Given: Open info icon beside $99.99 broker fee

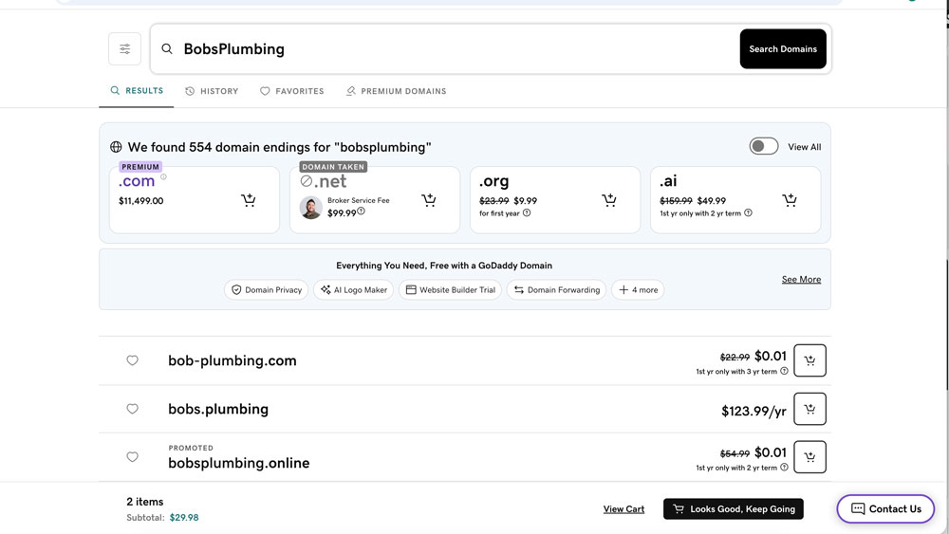Looking at the screenshot, I should [x=362, y=212].
